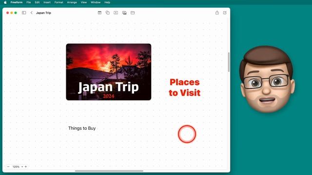The width and height of the screenshot is (312, 175).
Task: Select the Japan Trip 2024 image
Action: point(109,72)
